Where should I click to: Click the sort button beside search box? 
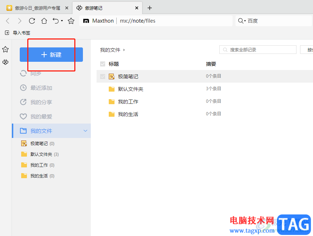tap(307, 50)
